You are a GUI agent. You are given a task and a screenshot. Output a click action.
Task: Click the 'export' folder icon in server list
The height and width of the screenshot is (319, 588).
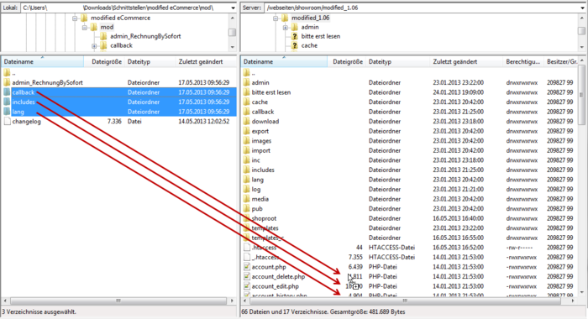coord(246,131)
